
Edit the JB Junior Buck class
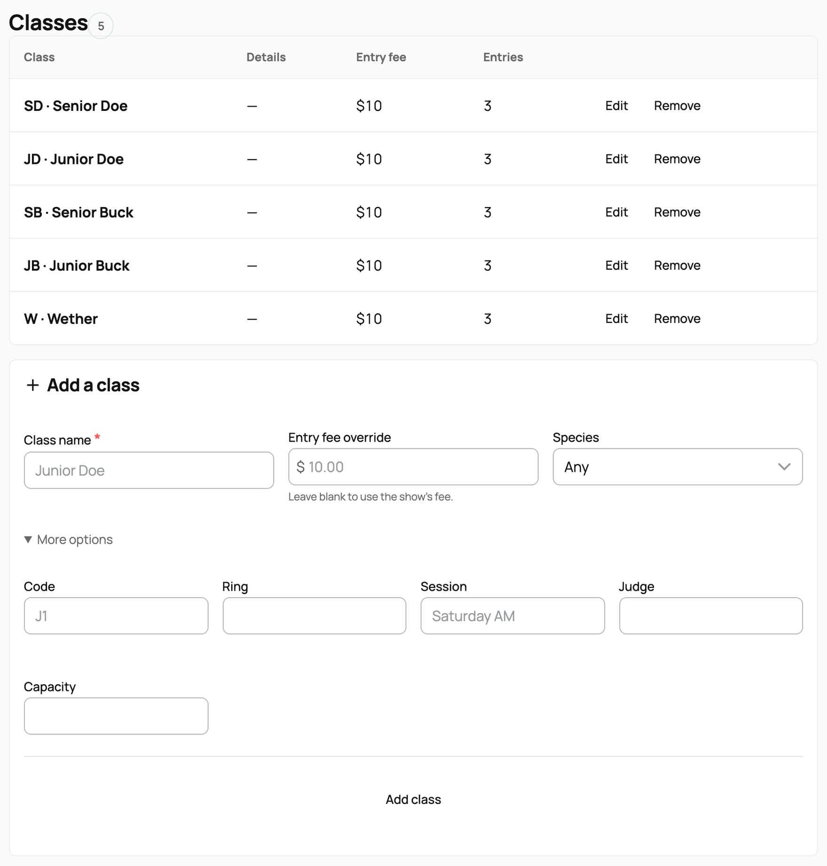click(x=616, y=265)
